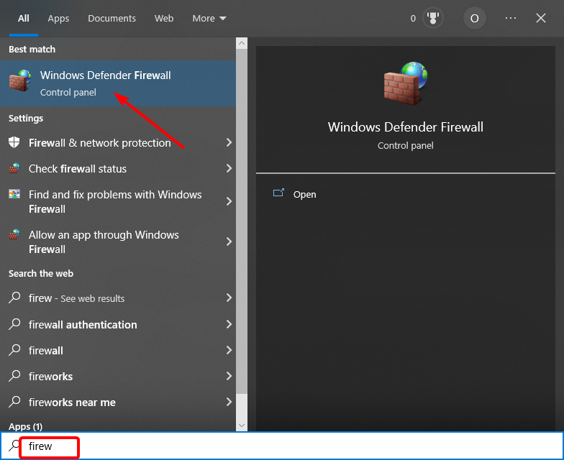
Task: Click the results scrollbar up arrow
Action: click(x=242, y=43)
